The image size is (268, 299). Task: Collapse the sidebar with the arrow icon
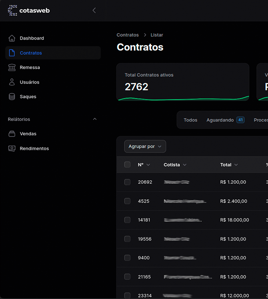point(94,10)
